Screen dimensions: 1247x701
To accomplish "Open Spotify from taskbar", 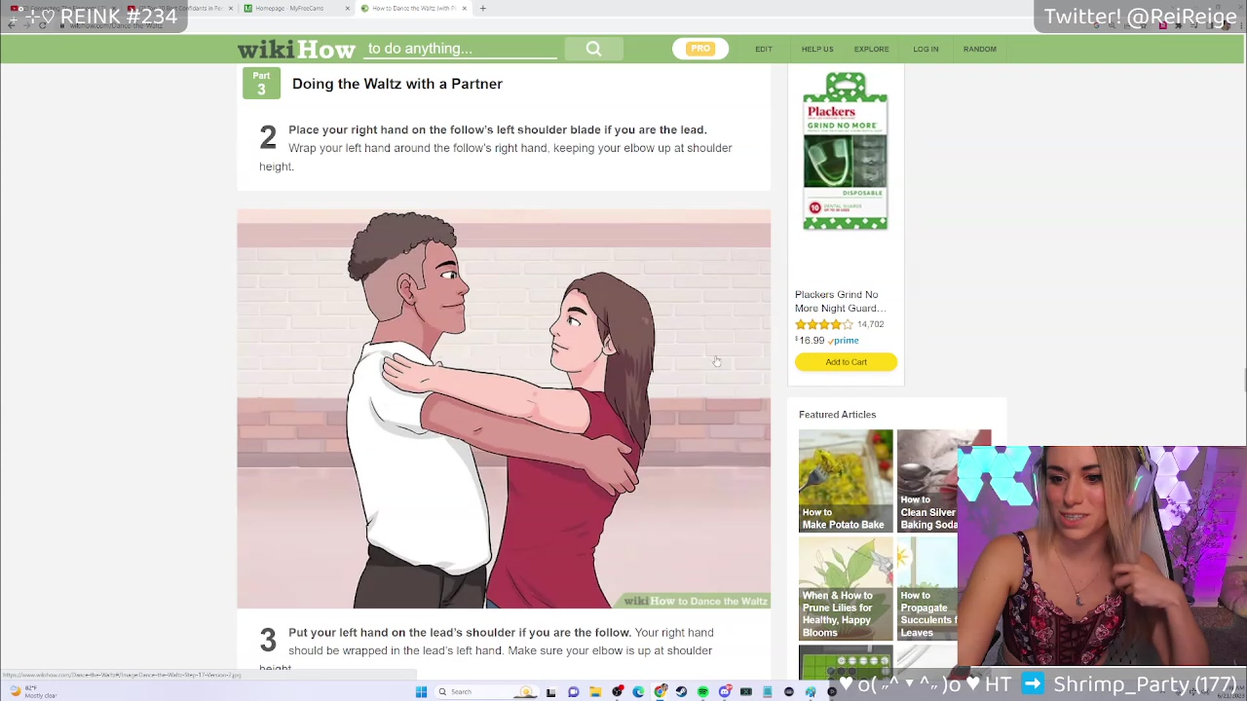I will pyautogui.click(x=703, y=692).
